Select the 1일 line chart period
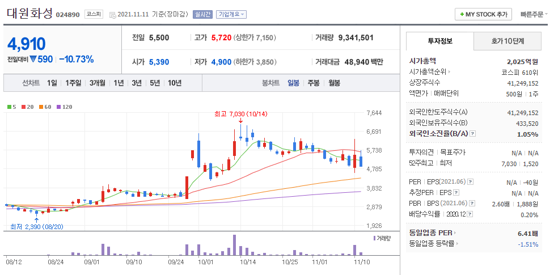This screenshot has height=275, width=554. 52,83
